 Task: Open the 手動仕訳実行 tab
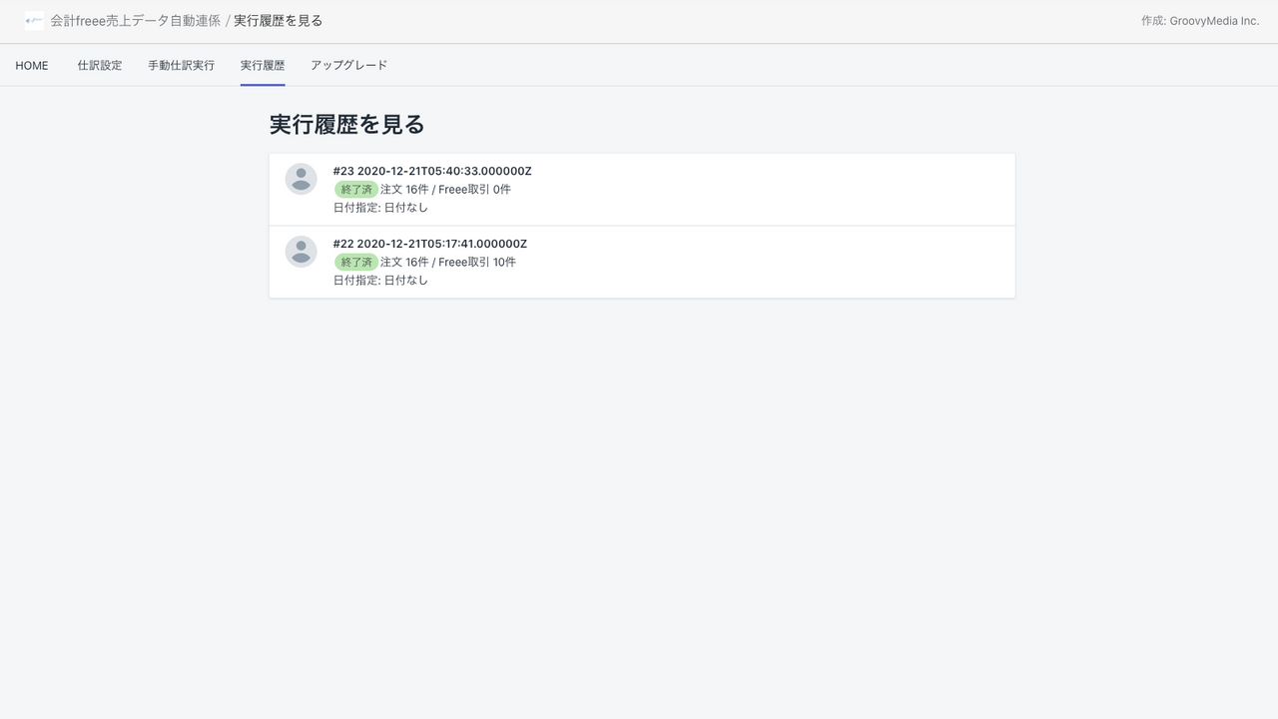[181, 66]
